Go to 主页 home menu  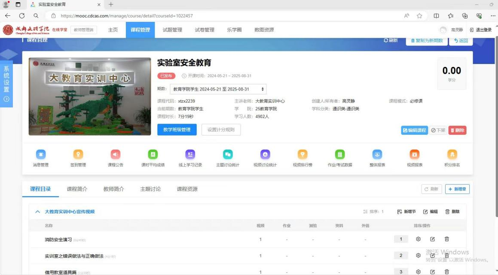113,30
